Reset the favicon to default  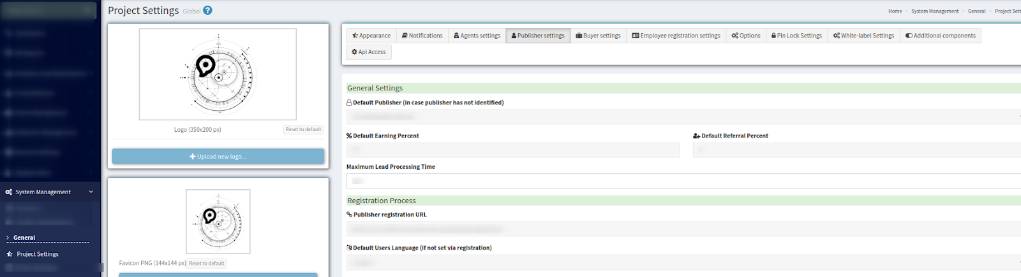(x=207, y=264)
